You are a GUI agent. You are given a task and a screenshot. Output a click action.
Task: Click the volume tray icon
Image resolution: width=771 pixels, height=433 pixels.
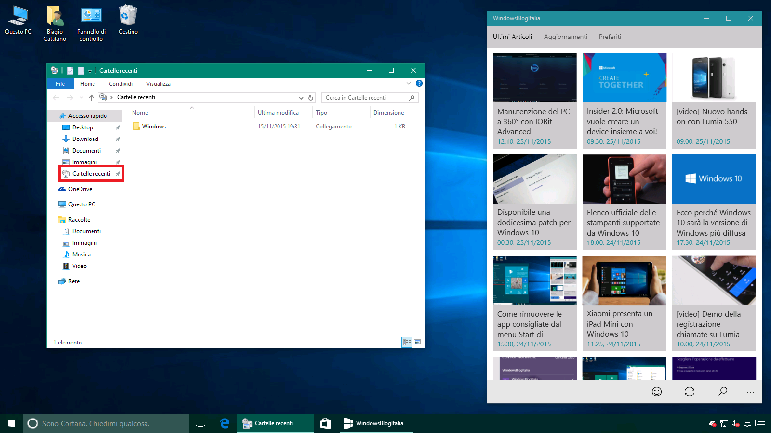pyautogui.click(x=735, y=423)
